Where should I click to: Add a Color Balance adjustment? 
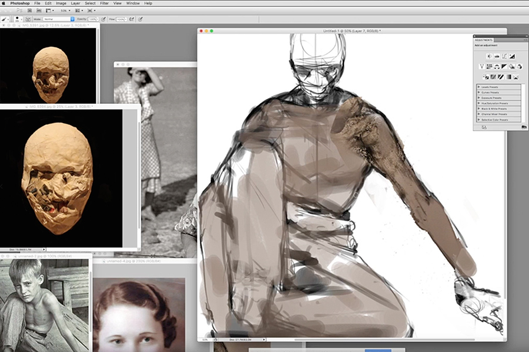(x=497, y=66)
